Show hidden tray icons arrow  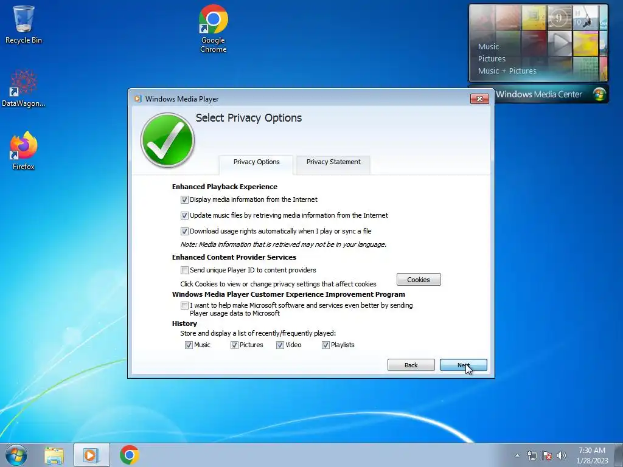517,455
